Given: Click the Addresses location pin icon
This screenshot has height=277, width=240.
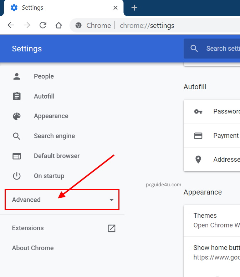Looking at the screenshot, I should coord(198,160).
